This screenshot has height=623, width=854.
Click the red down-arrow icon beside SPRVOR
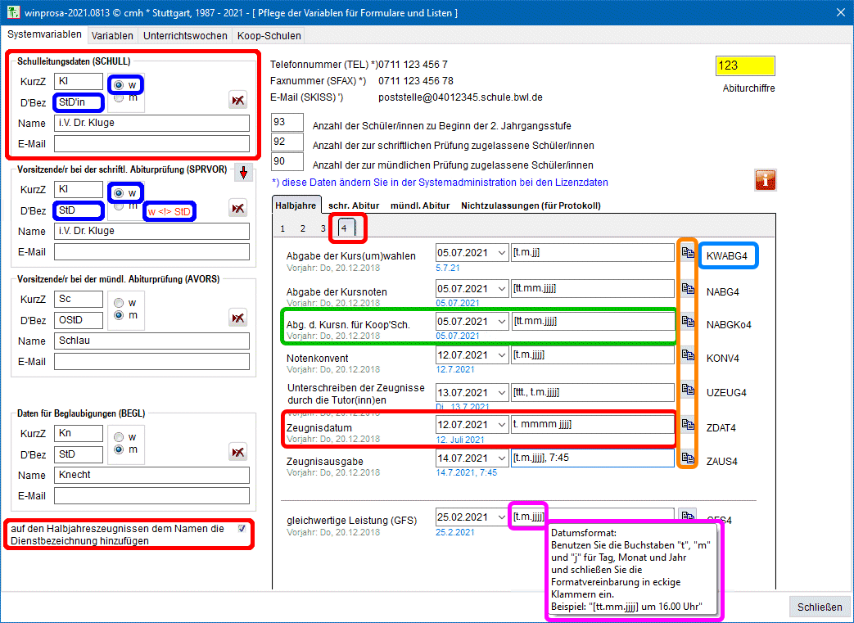[x=244, y=173]
